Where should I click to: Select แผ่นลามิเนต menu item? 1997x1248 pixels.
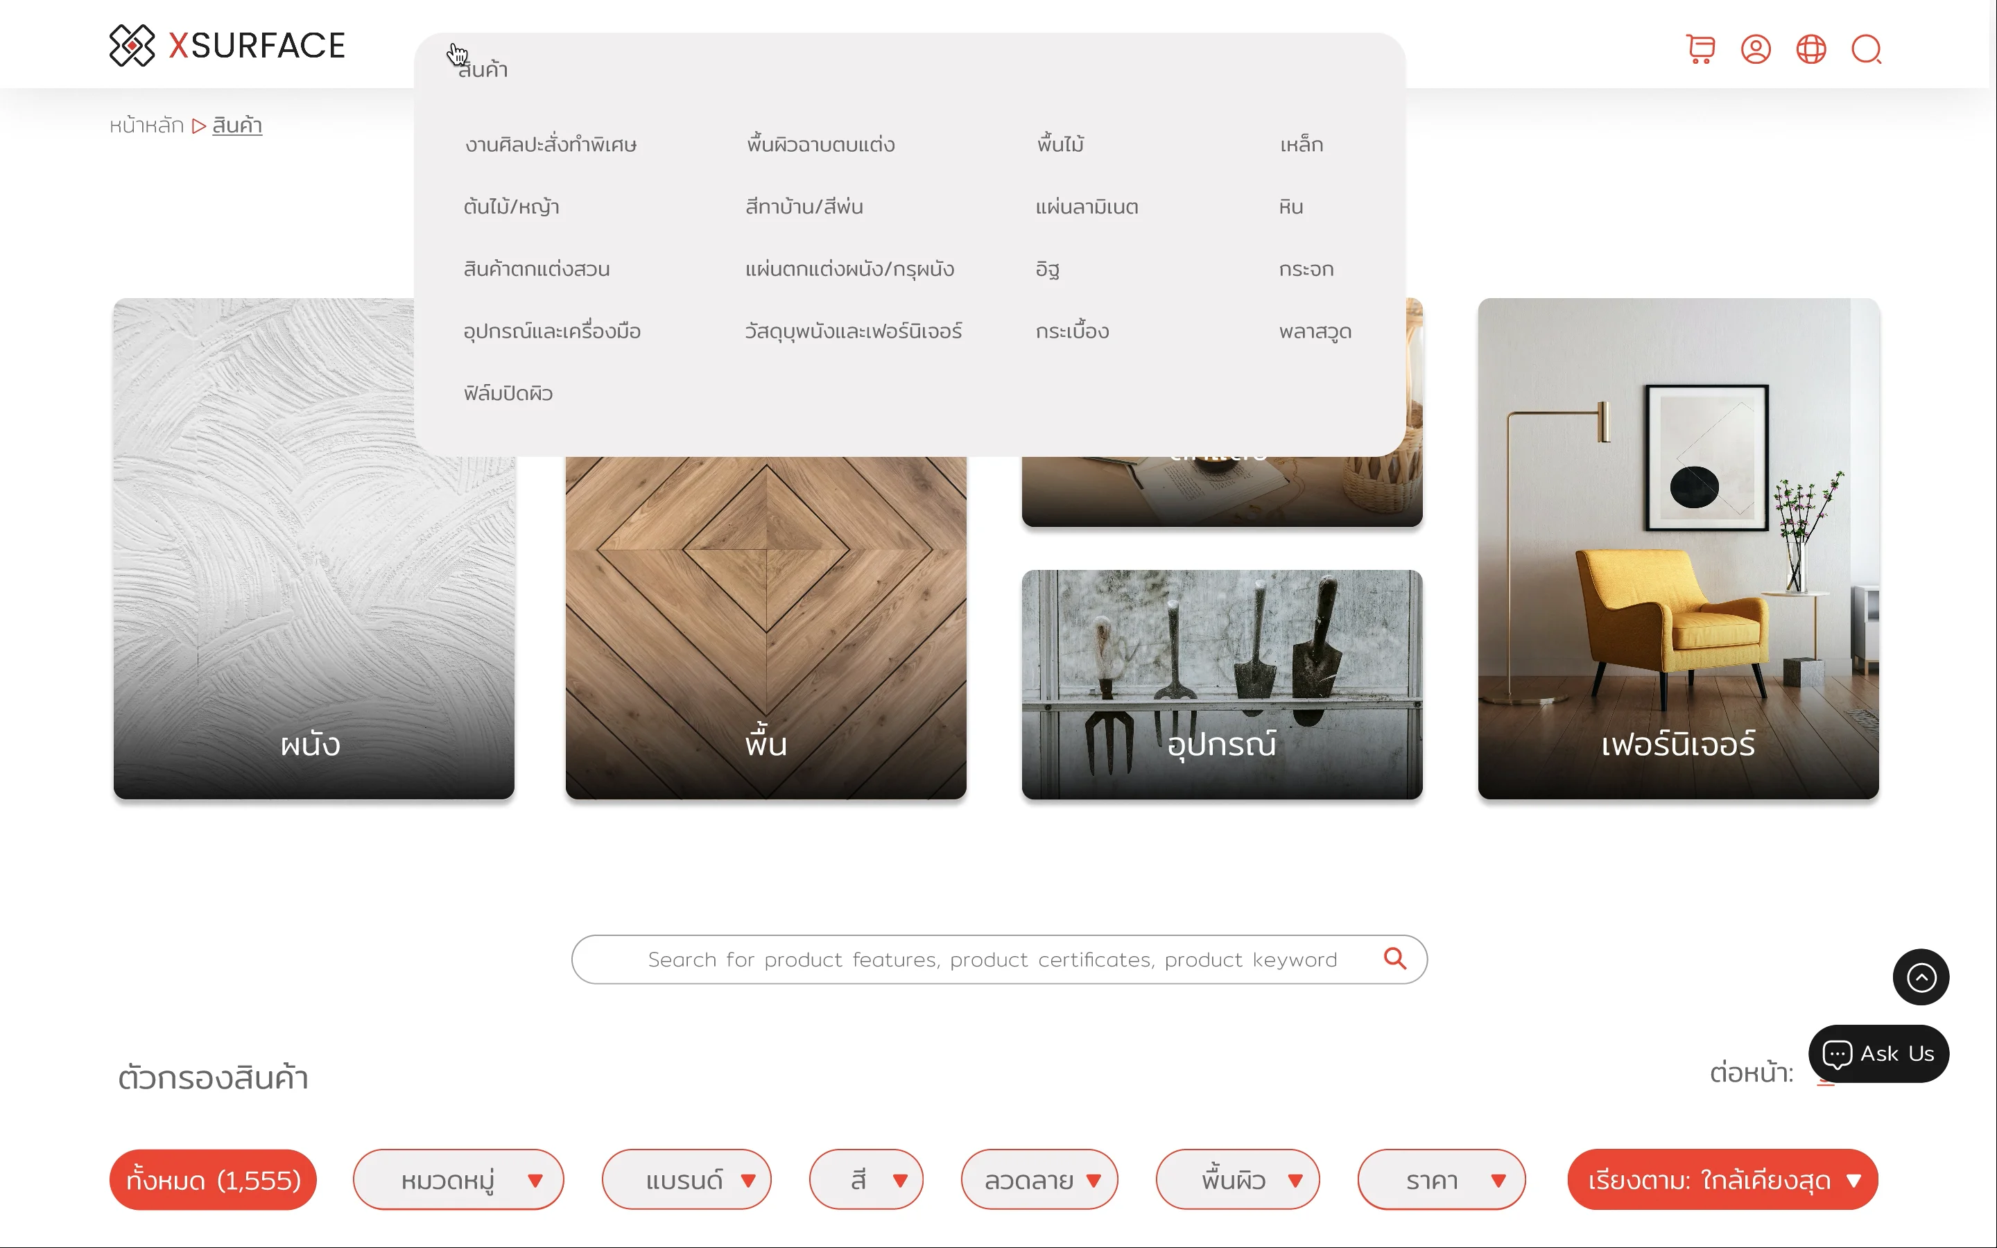(1087, 207)
